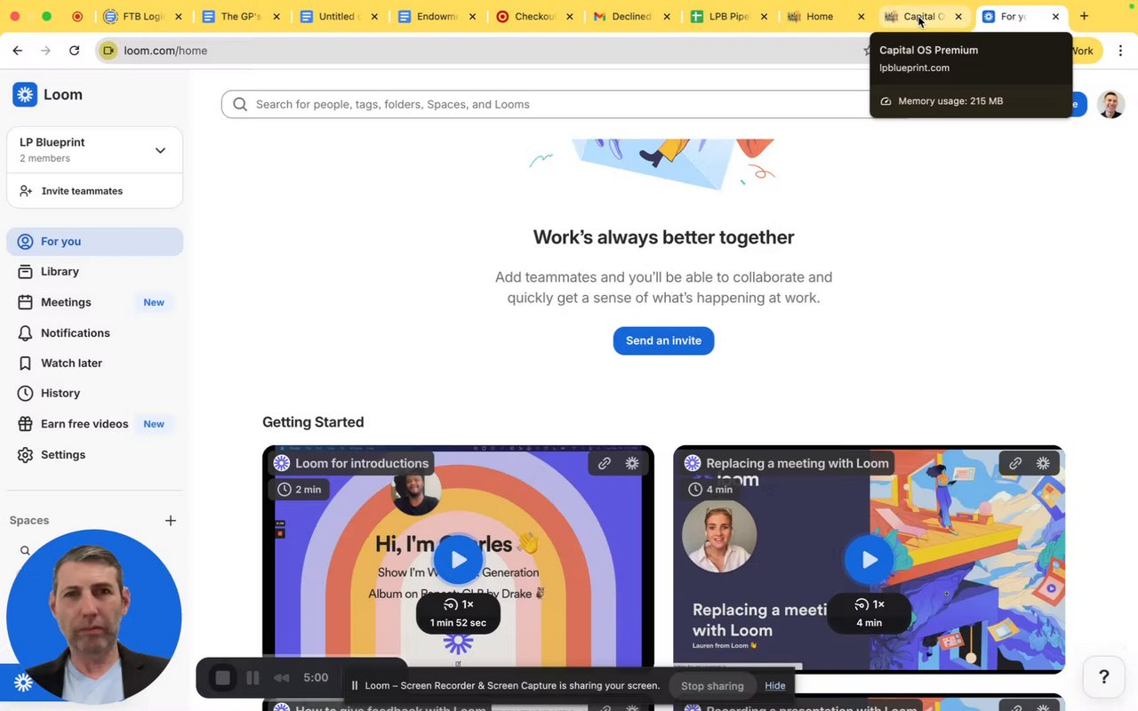Click the Getting Started heading

(313, 422)
